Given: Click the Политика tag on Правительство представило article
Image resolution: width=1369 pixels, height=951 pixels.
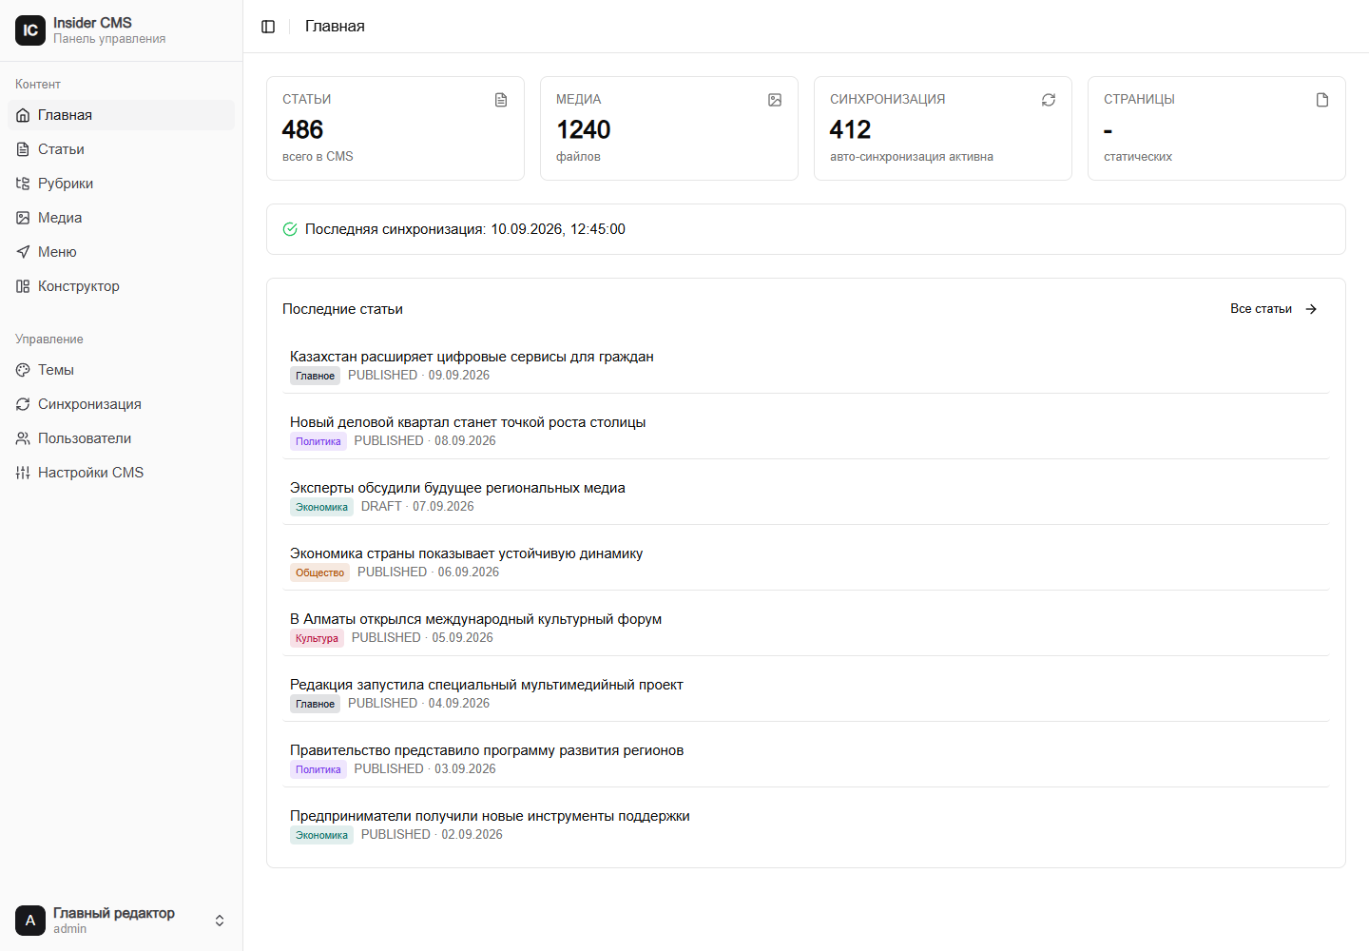Looking at the screenshot, I should (318, 769).
